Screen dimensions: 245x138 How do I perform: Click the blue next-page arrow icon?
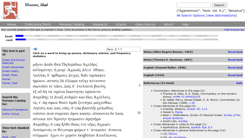click(x=36, y=49)
